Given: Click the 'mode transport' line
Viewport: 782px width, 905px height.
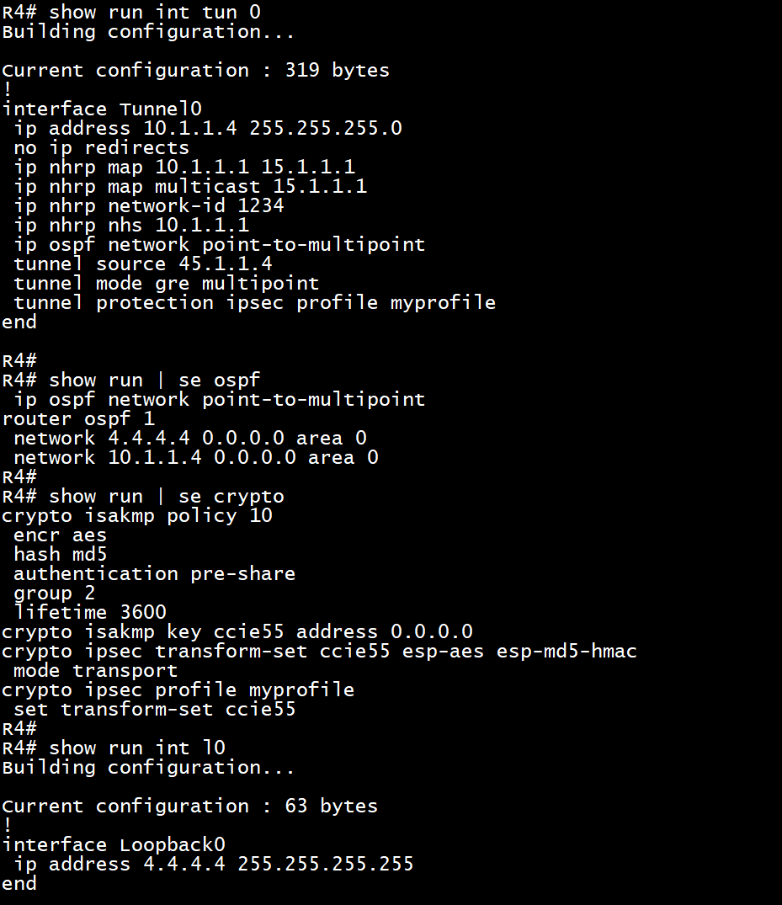Looking at the screenshot, I should click(95, 671).
